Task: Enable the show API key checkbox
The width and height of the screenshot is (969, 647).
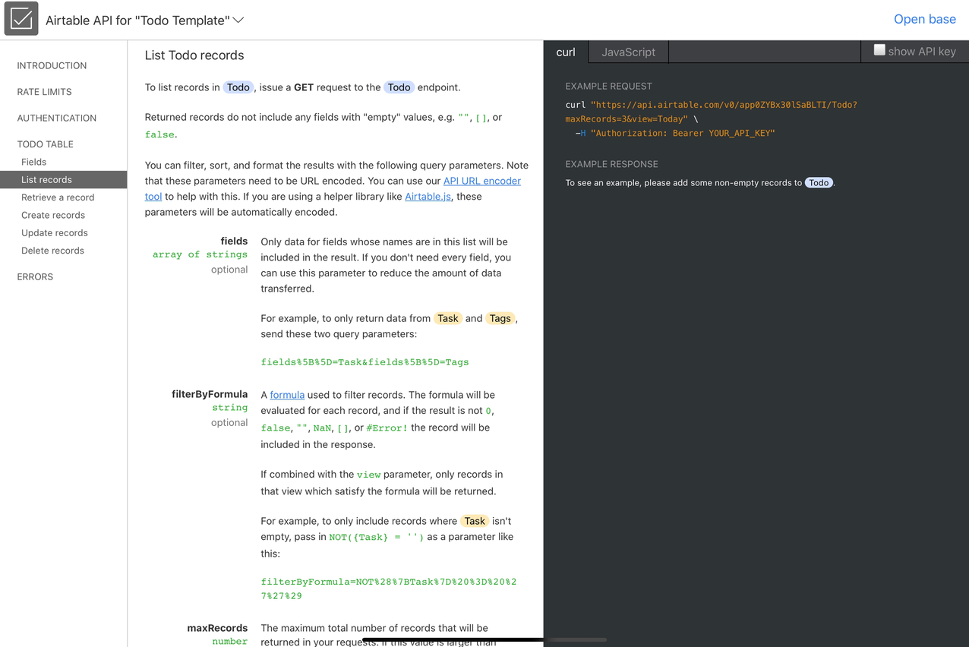Action: tap(879, 50)
